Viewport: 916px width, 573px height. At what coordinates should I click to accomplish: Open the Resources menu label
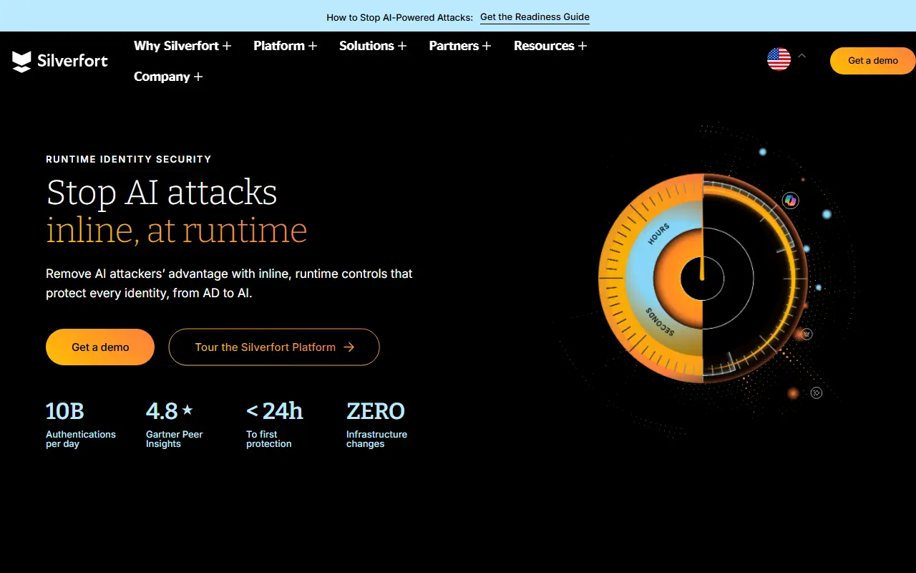544,46
